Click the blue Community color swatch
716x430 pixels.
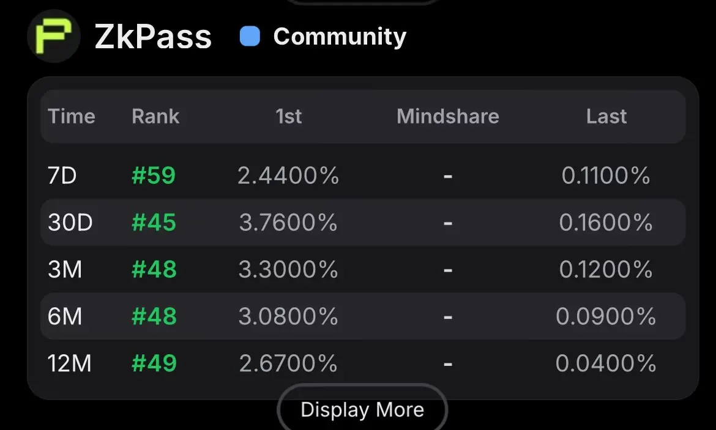(250, 36)
